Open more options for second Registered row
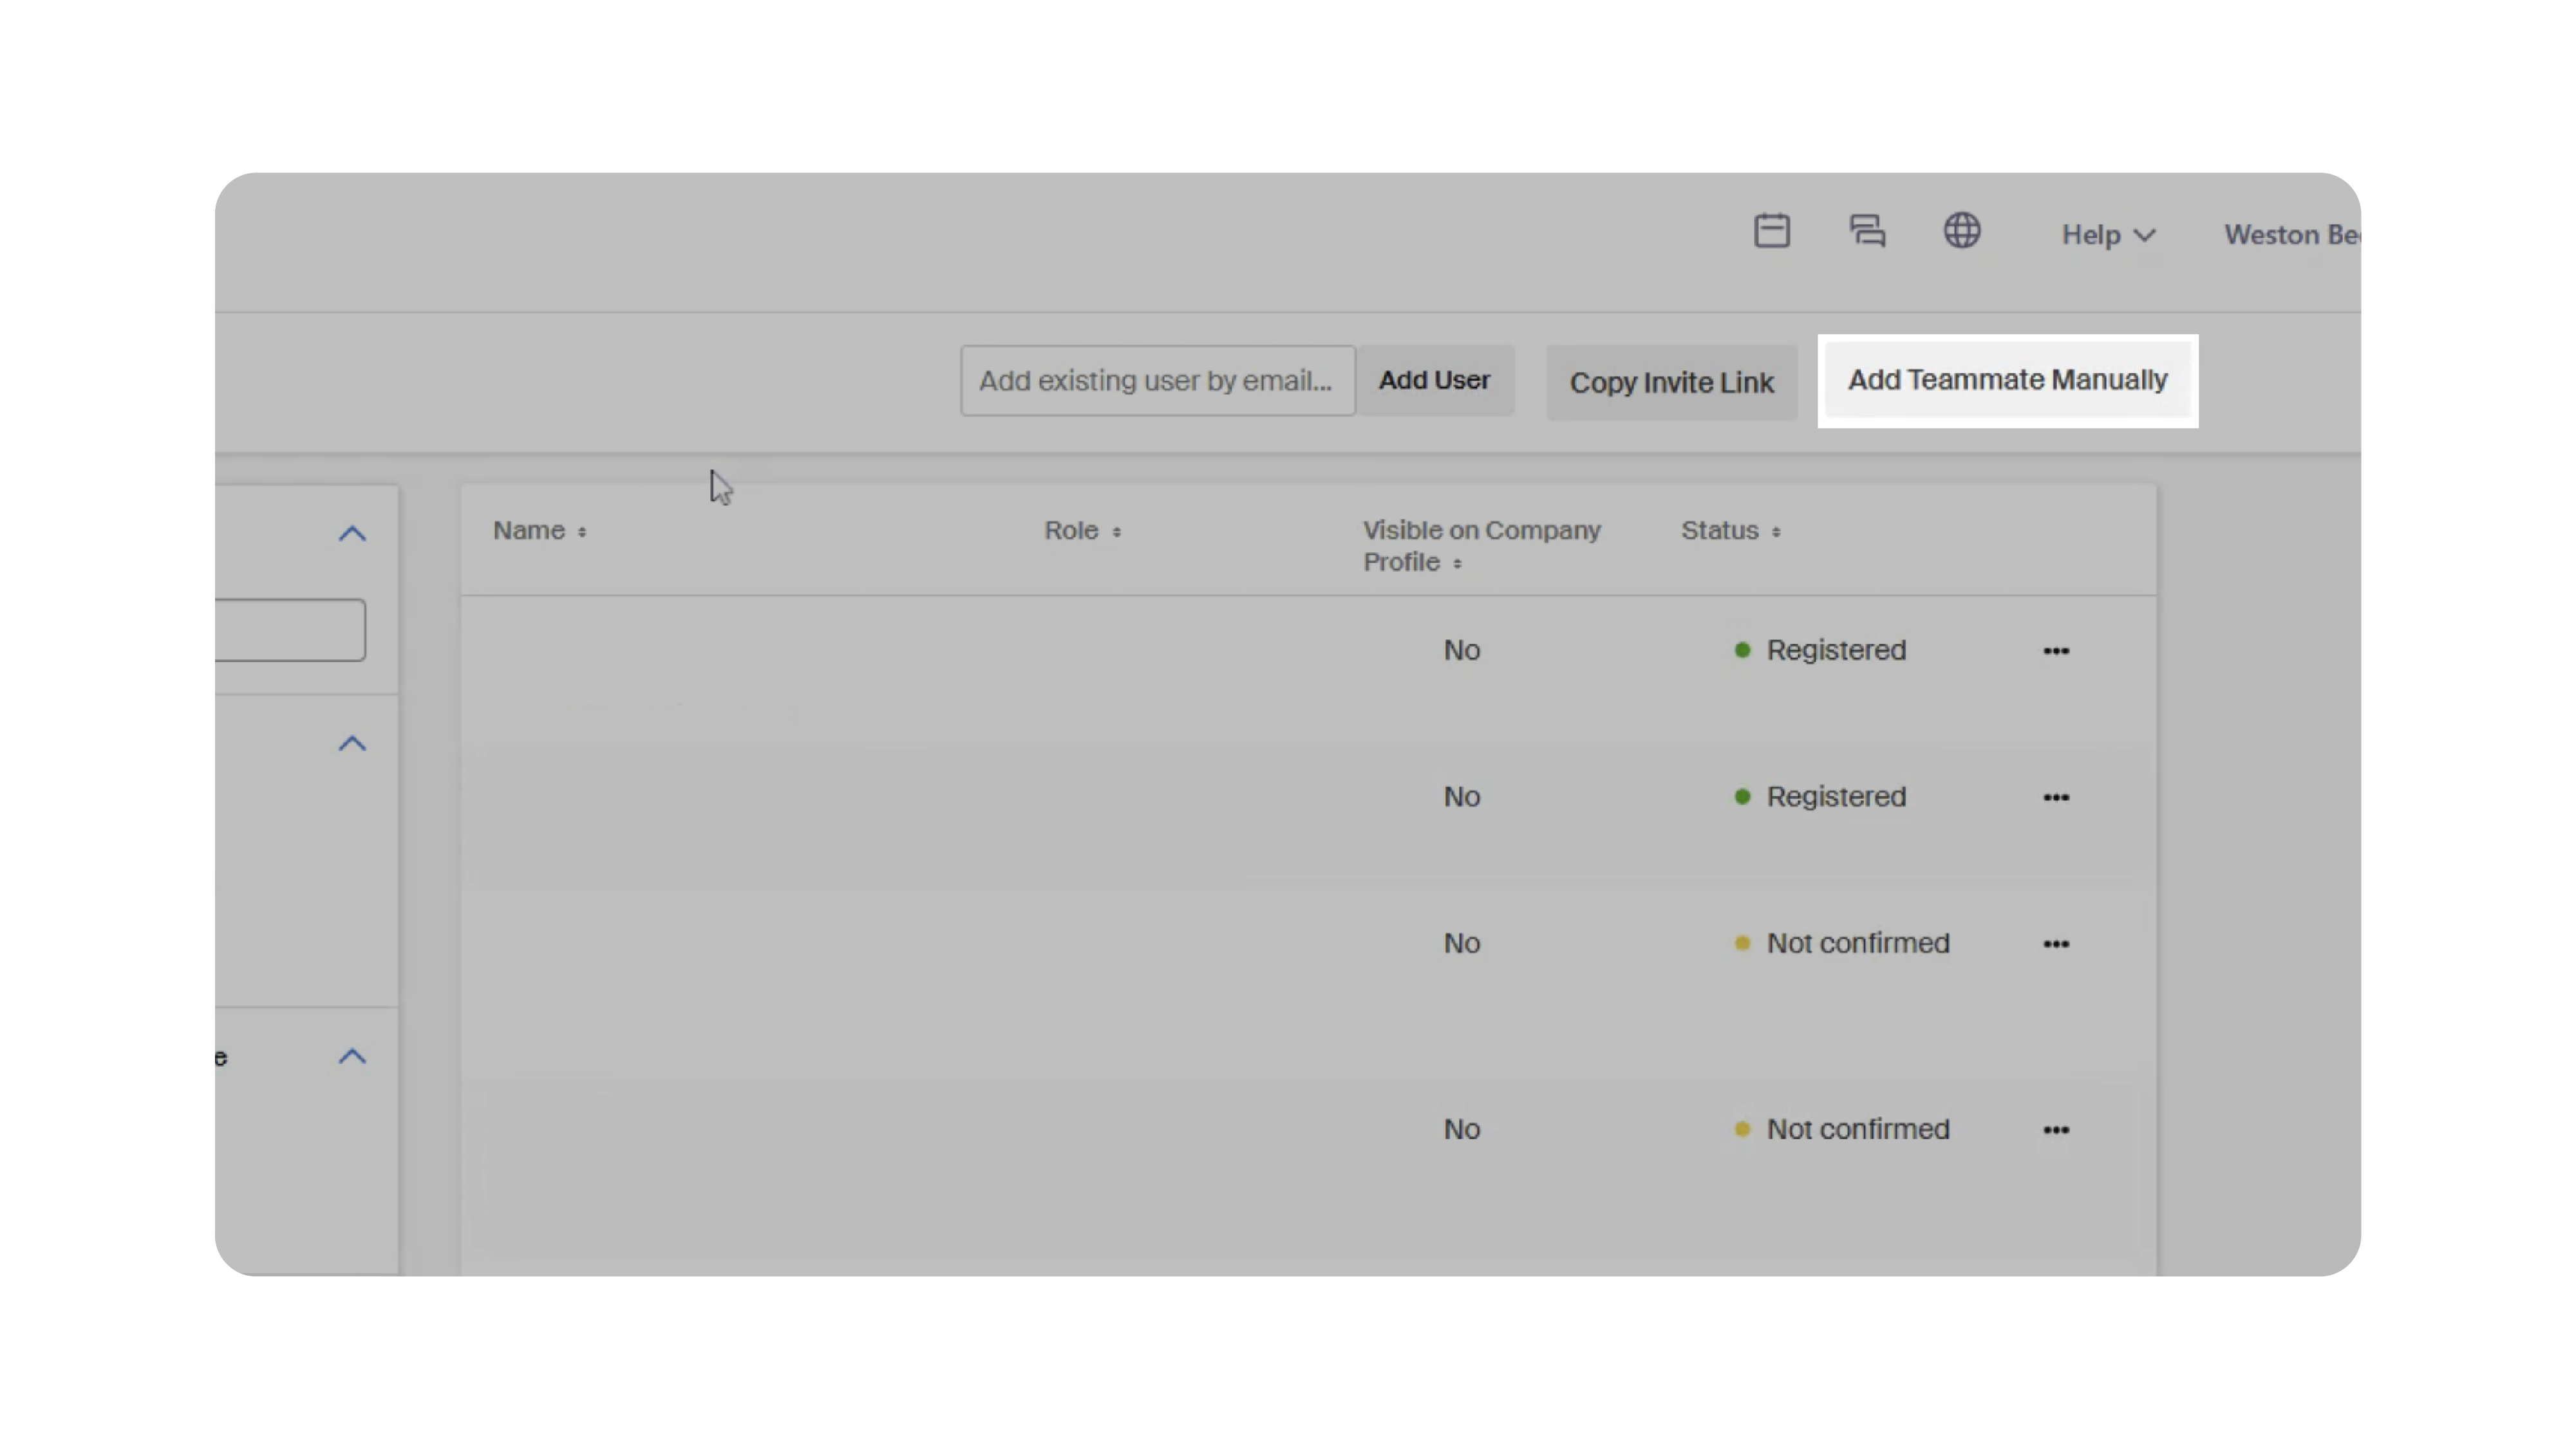Viewport: 2576px width, 1449px height. 2055,797
